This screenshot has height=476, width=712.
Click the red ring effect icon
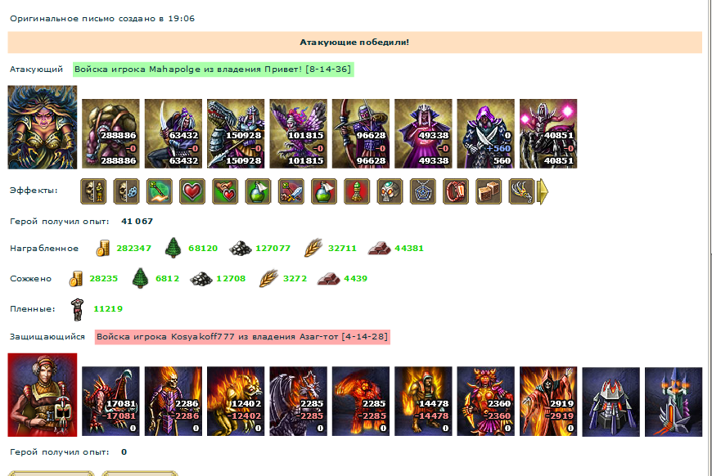[x=456, y=191]
